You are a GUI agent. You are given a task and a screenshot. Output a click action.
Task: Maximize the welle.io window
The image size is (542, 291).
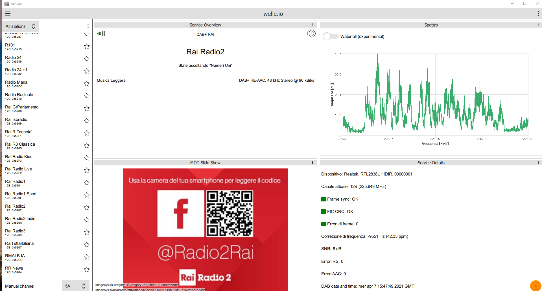pyautogui.click(x=525, y=3)
